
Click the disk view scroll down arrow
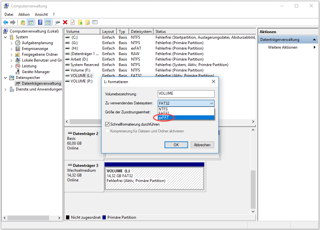coord(253,211)
